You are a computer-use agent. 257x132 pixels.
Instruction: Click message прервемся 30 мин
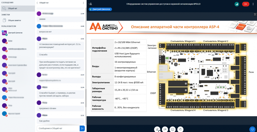click(x=60, y=108)
